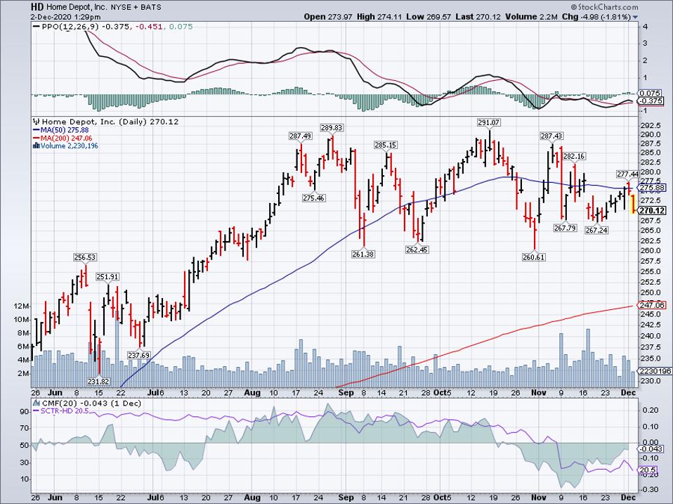Click the CMF area-chart icon
Screen dimensions: 673x504
pyautogui.click(x=37, y=403)
